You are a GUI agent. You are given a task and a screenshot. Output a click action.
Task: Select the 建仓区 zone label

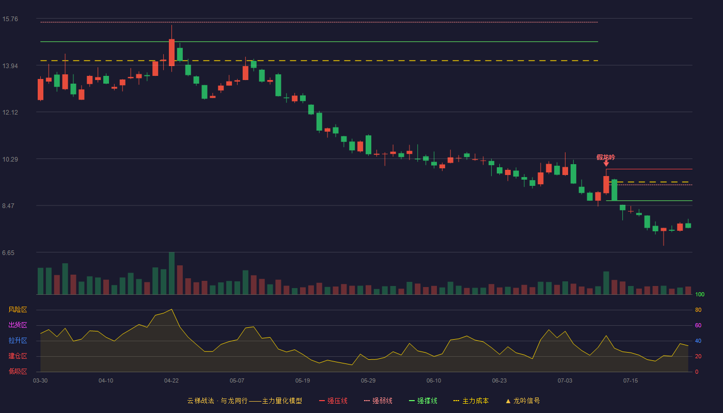[18, 356]
